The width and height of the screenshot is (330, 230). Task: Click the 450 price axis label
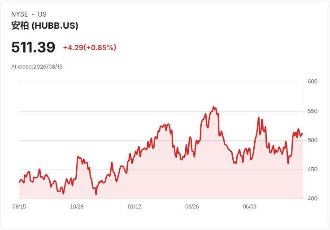click(313, 169)
